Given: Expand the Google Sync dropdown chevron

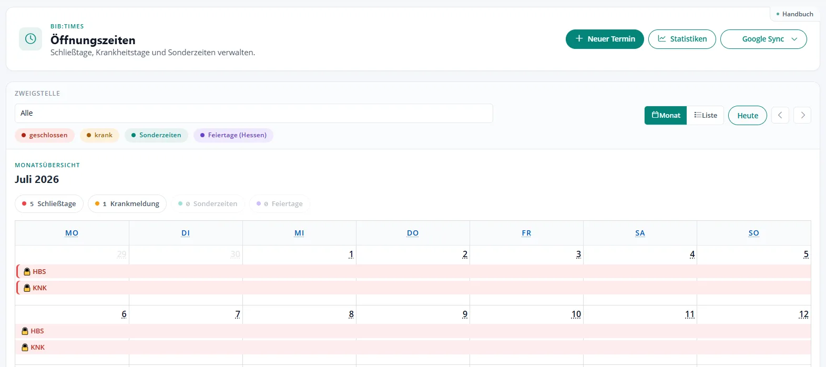Looking at the screenshot, I should (794, 39).
